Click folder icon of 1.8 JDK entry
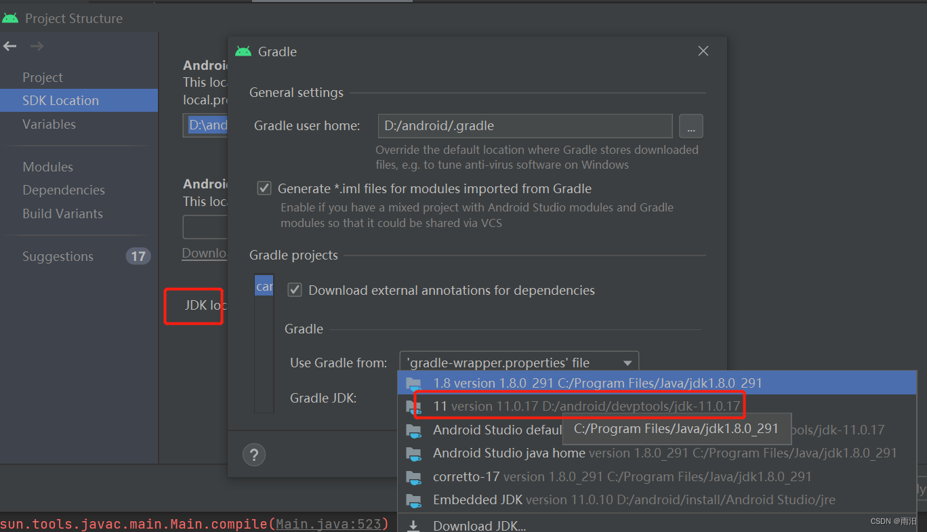The height and width of the screenshot is (532, 927). 413,384
